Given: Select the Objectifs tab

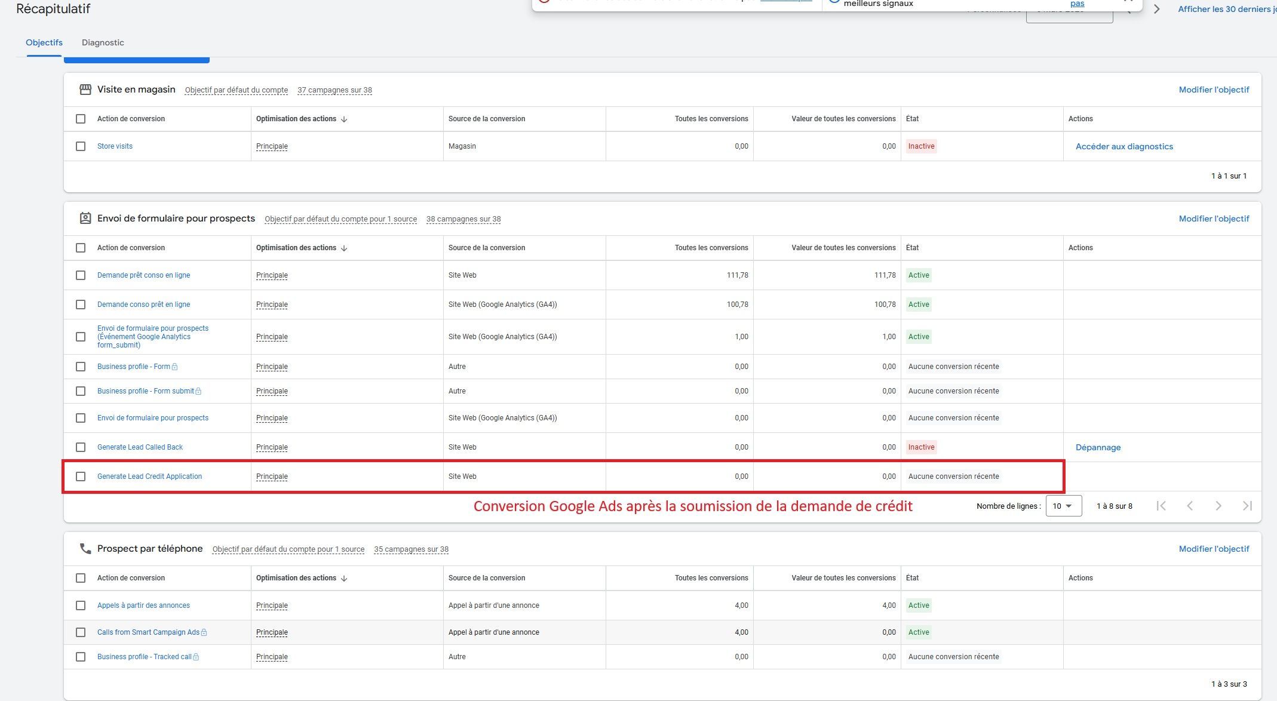Looking at the screenshot, I should pyautogui.click(x=44, y=42).
